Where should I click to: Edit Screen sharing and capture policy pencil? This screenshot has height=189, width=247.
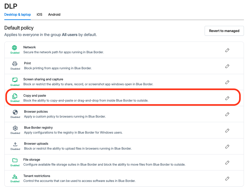pos(227,82)
